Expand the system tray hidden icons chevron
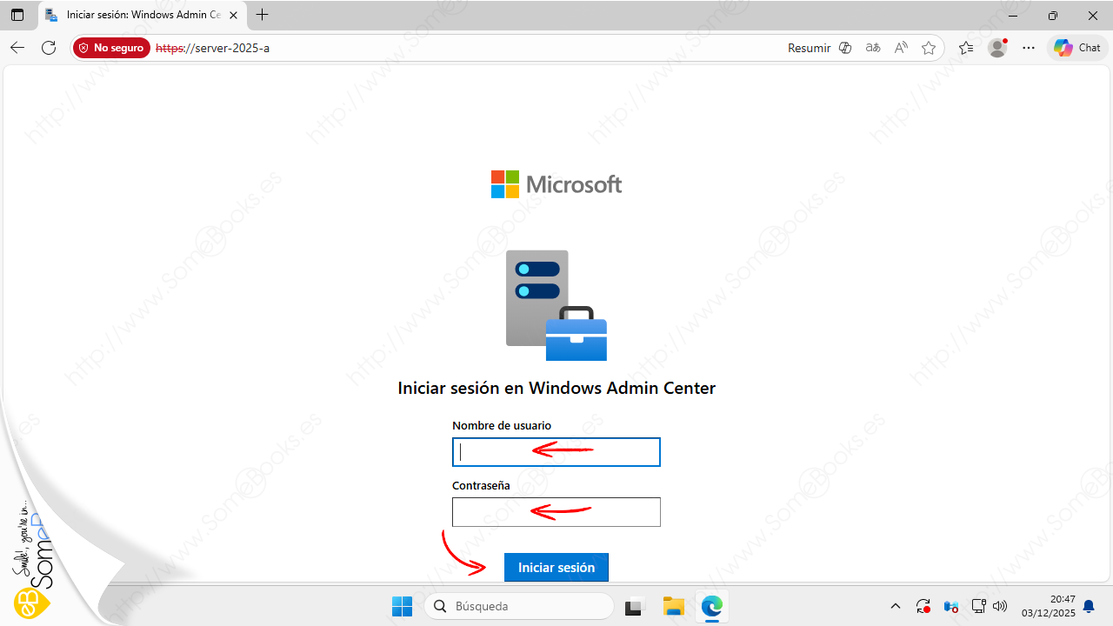The image size is (1113, 626). pos(896,606)
